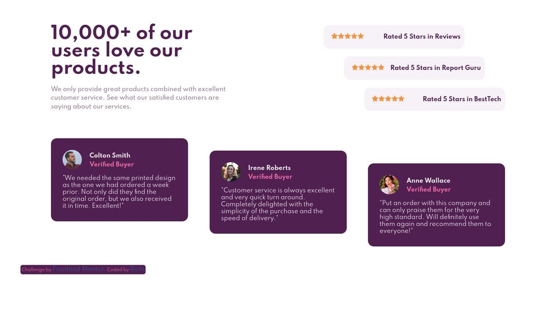Image resolution: width=556 pixels, height=309 pixels.
Task: Click Verified Buyer under Colton Smith
Action: [112, 164]
